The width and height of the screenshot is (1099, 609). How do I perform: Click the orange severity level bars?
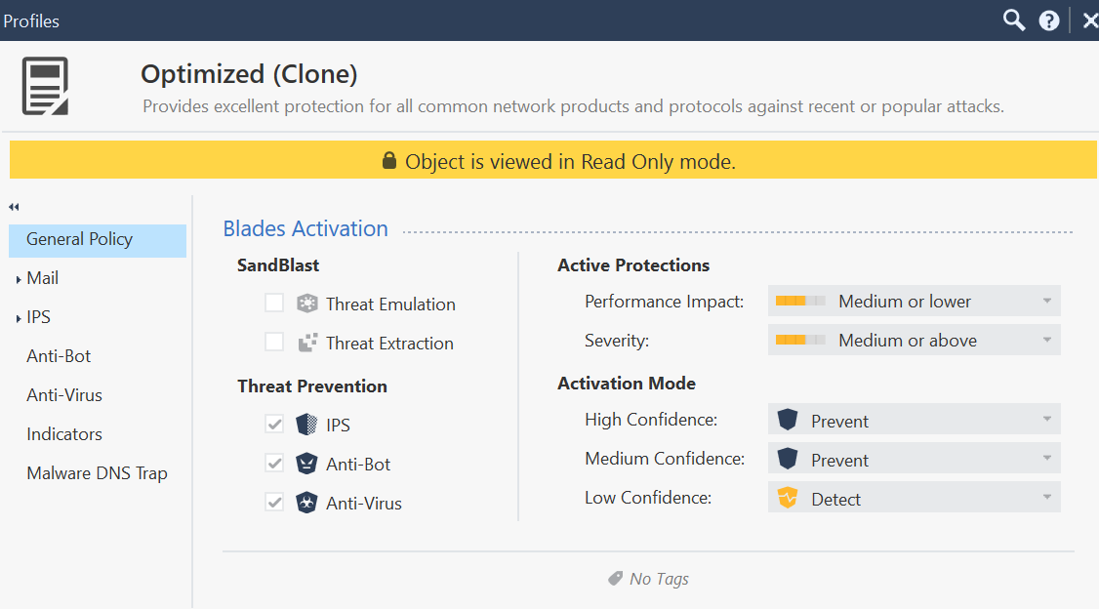click(x=797, y=340)
